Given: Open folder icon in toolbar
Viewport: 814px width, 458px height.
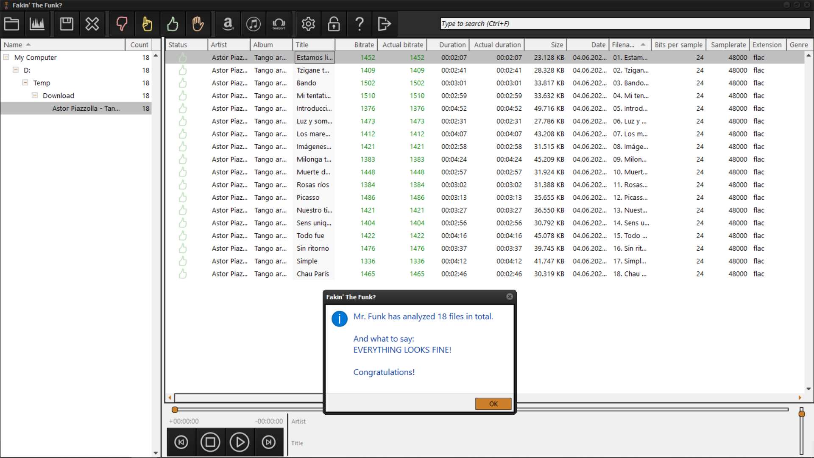Looking at the screenshot, I should 12,24.
